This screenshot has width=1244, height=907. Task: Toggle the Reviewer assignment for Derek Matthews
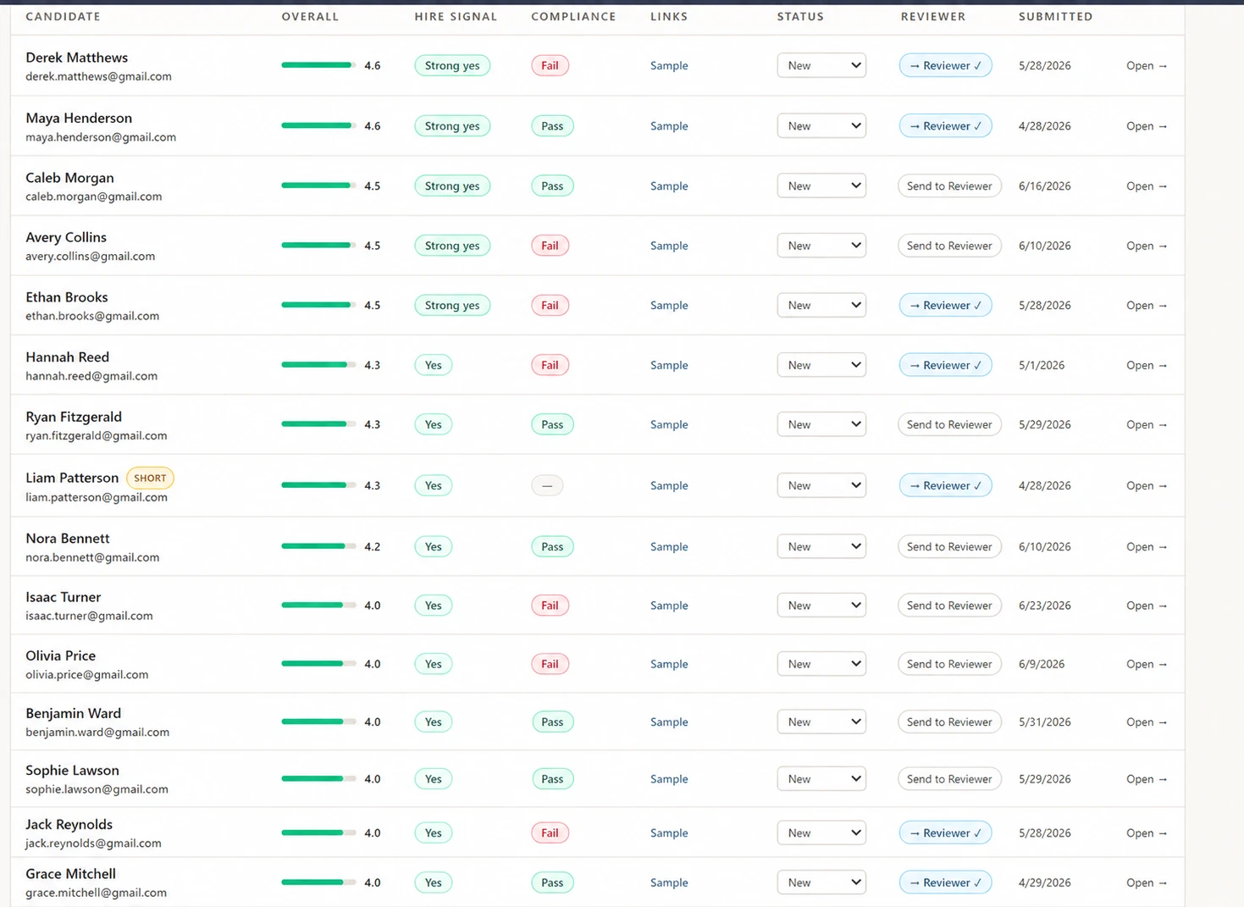(945, 65)
